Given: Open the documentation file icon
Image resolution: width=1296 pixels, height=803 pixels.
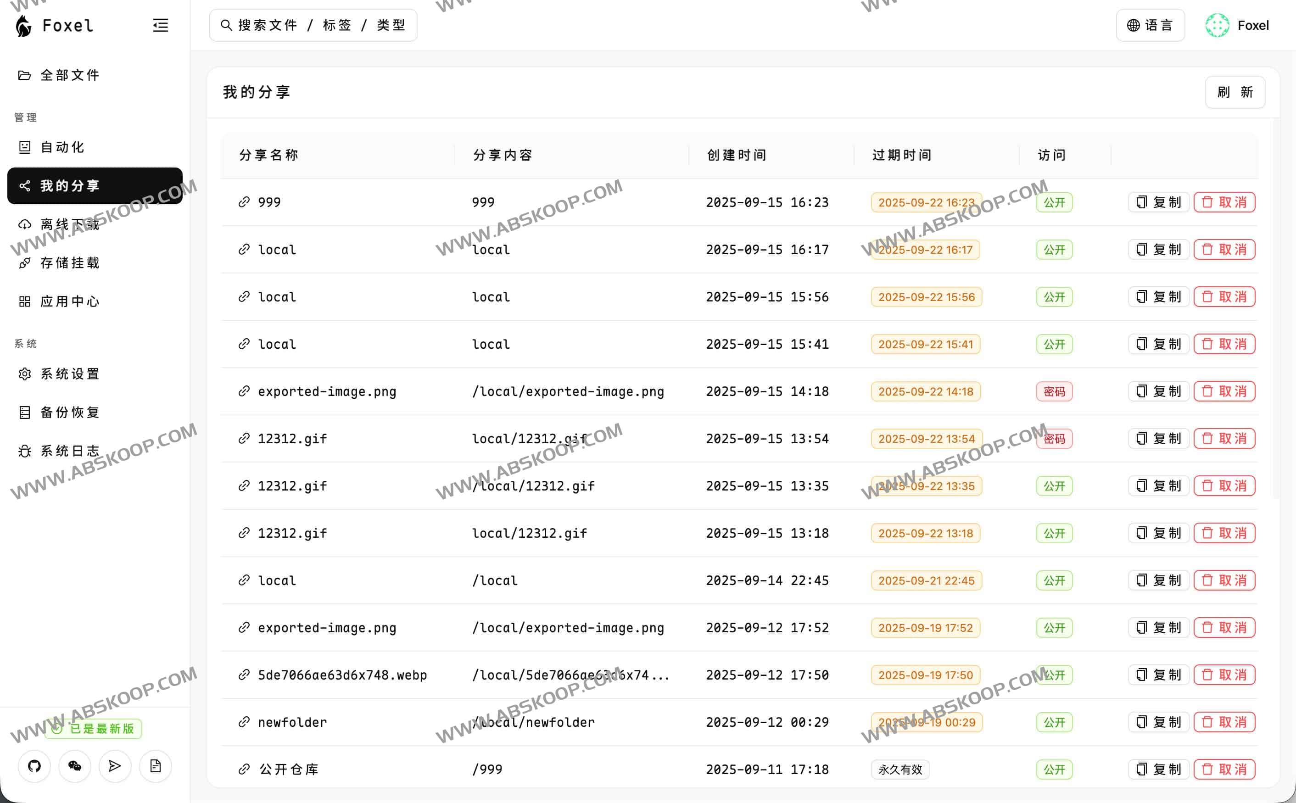Looking at the screenshot, I should click(155, 766).
